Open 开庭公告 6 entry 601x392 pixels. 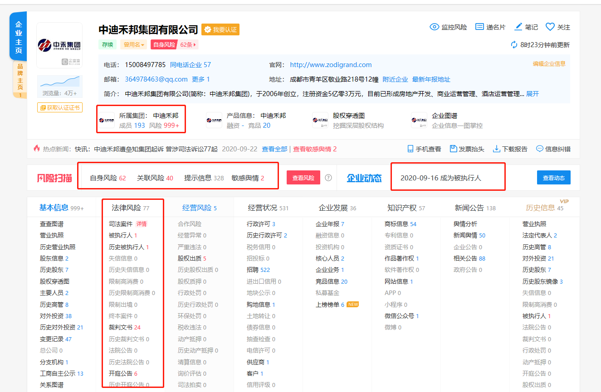(x=123, y=373)
